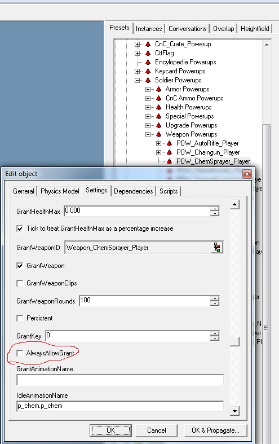Click the Armor Powerups red icon

click(159, 89)
